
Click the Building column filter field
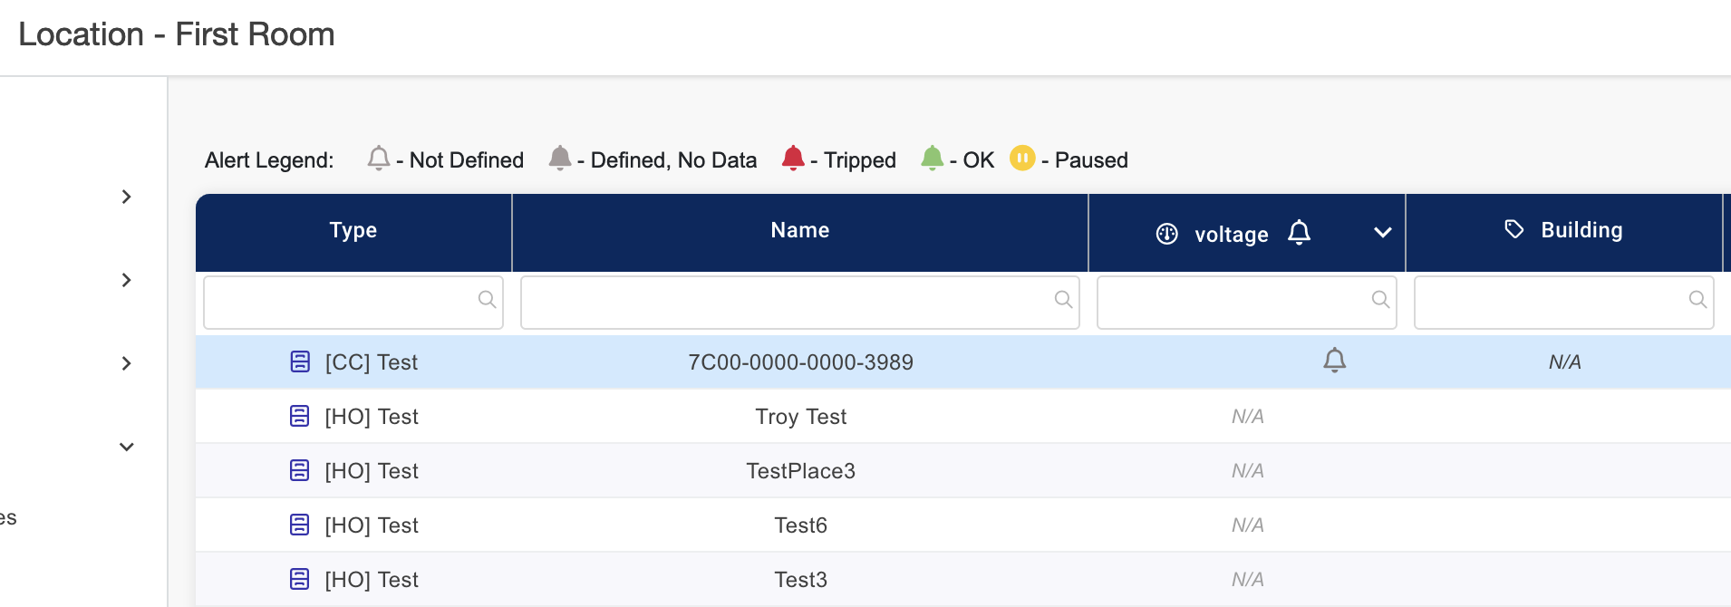click(1552, 302)
